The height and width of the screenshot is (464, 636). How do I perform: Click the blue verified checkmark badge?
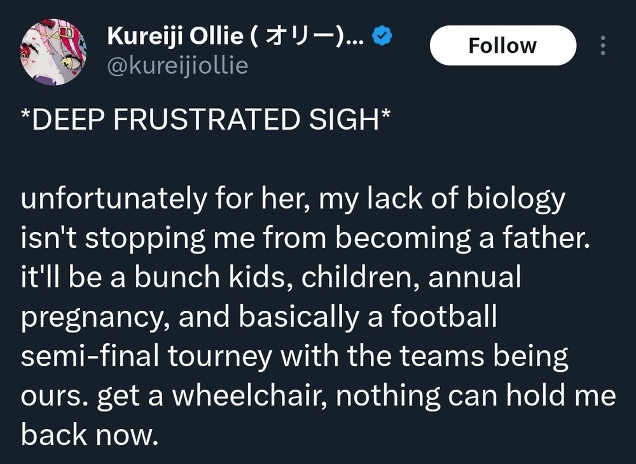tap(382, 36)
